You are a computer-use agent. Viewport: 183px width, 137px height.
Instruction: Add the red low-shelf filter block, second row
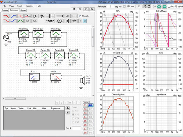pos(6,21)
